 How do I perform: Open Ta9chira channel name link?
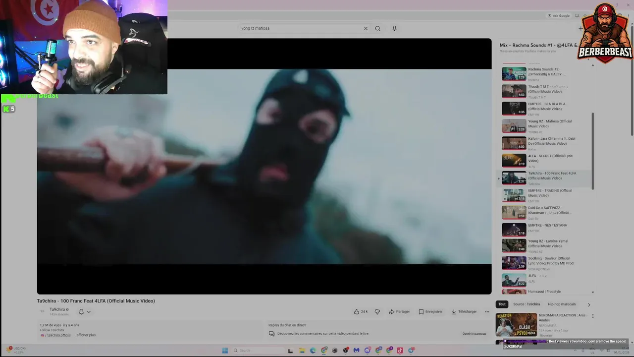(x=57, y=309)
